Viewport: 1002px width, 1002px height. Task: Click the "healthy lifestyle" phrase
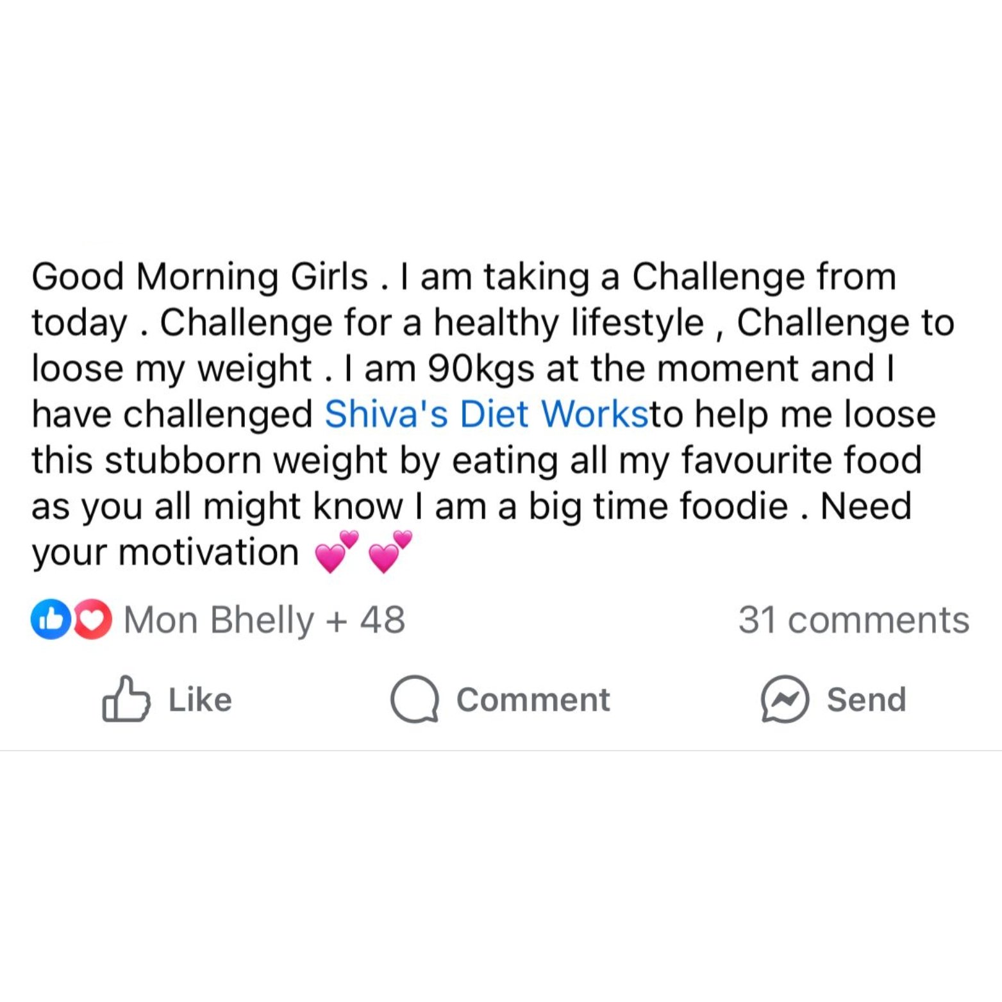tap(569, 322)
